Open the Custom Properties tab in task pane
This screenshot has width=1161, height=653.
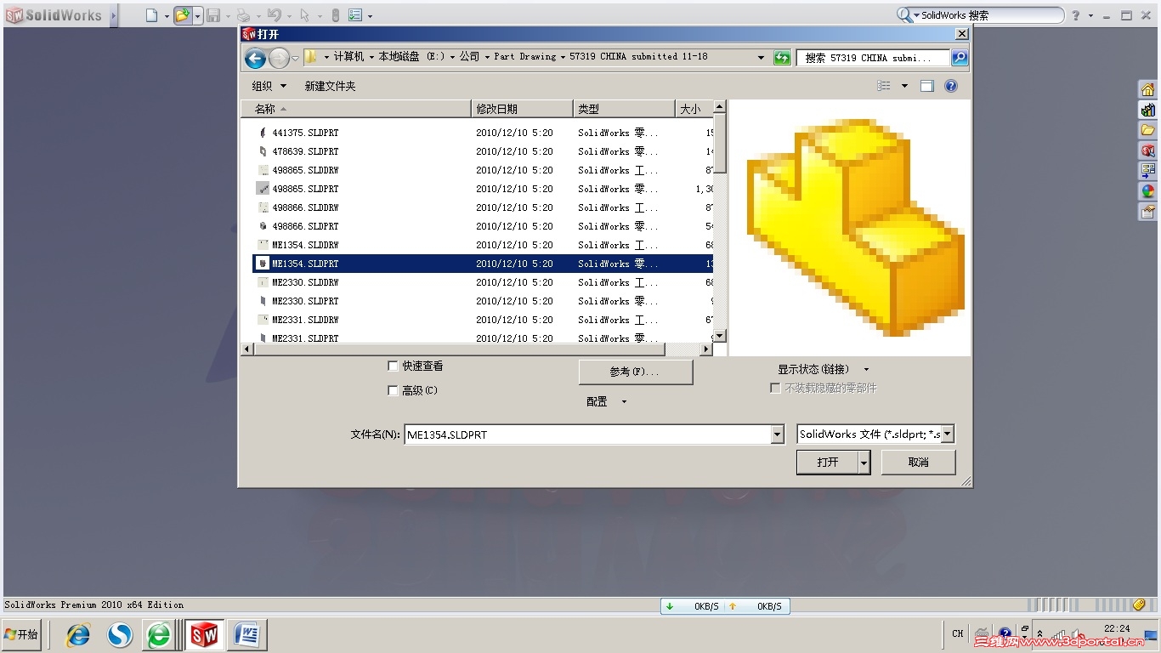[x=1148, y=212]
